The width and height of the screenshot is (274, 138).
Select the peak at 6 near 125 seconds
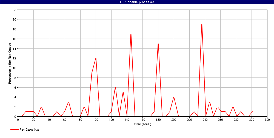coord(115,88)
